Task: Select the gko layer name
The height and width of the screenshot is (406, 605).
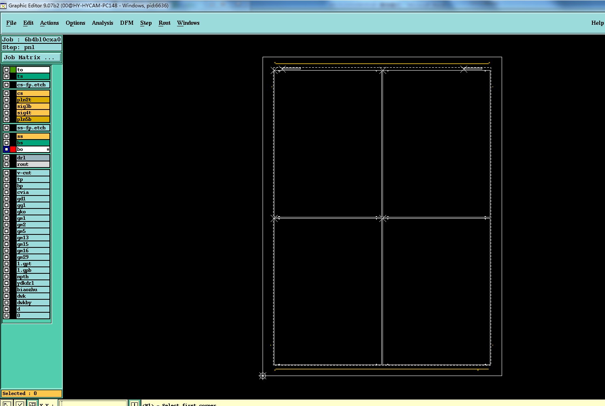Action: tap(33, 212)
